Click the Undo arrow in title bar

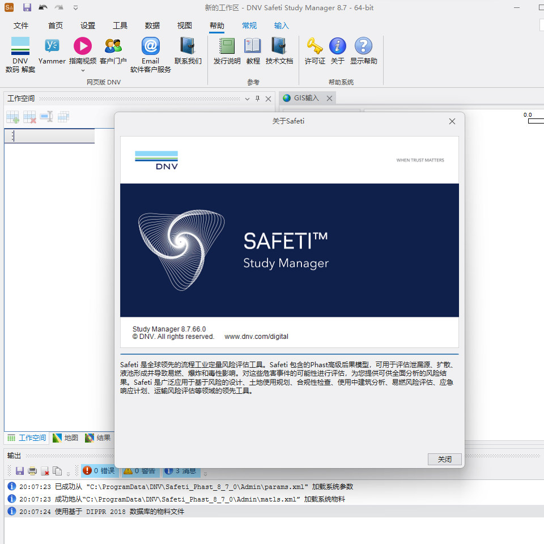(x=43, y=7)
